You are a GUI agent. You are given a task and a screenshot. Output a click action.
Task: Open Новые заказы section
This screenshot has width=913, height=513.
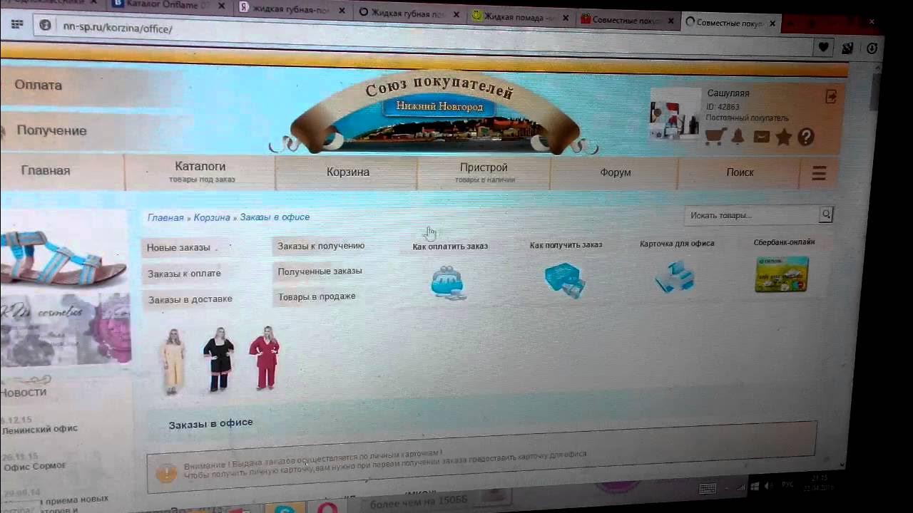point(178,248)
